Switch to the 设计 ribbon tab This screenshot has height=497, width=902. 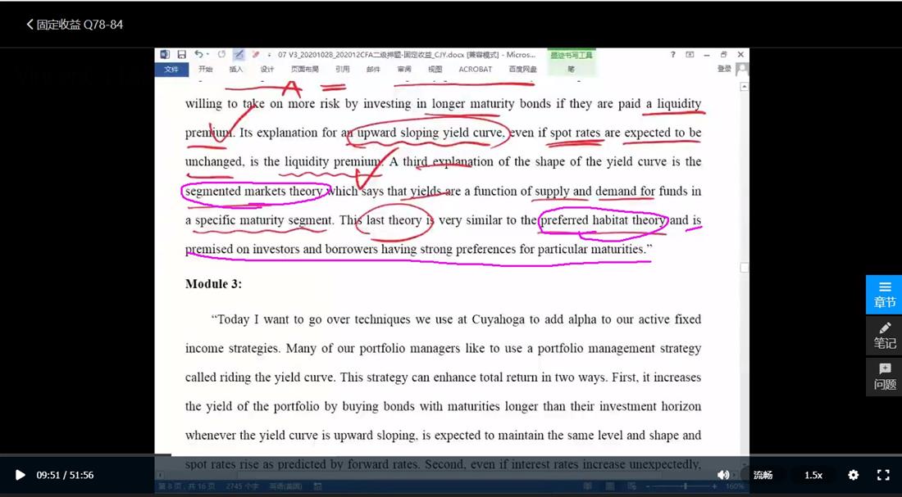pos(267,69)
